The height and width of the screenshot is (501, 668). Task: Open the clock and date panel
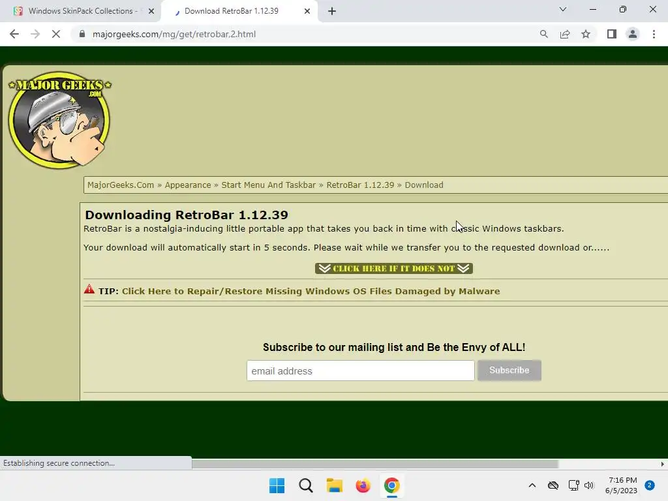click(x=621, y=485)
